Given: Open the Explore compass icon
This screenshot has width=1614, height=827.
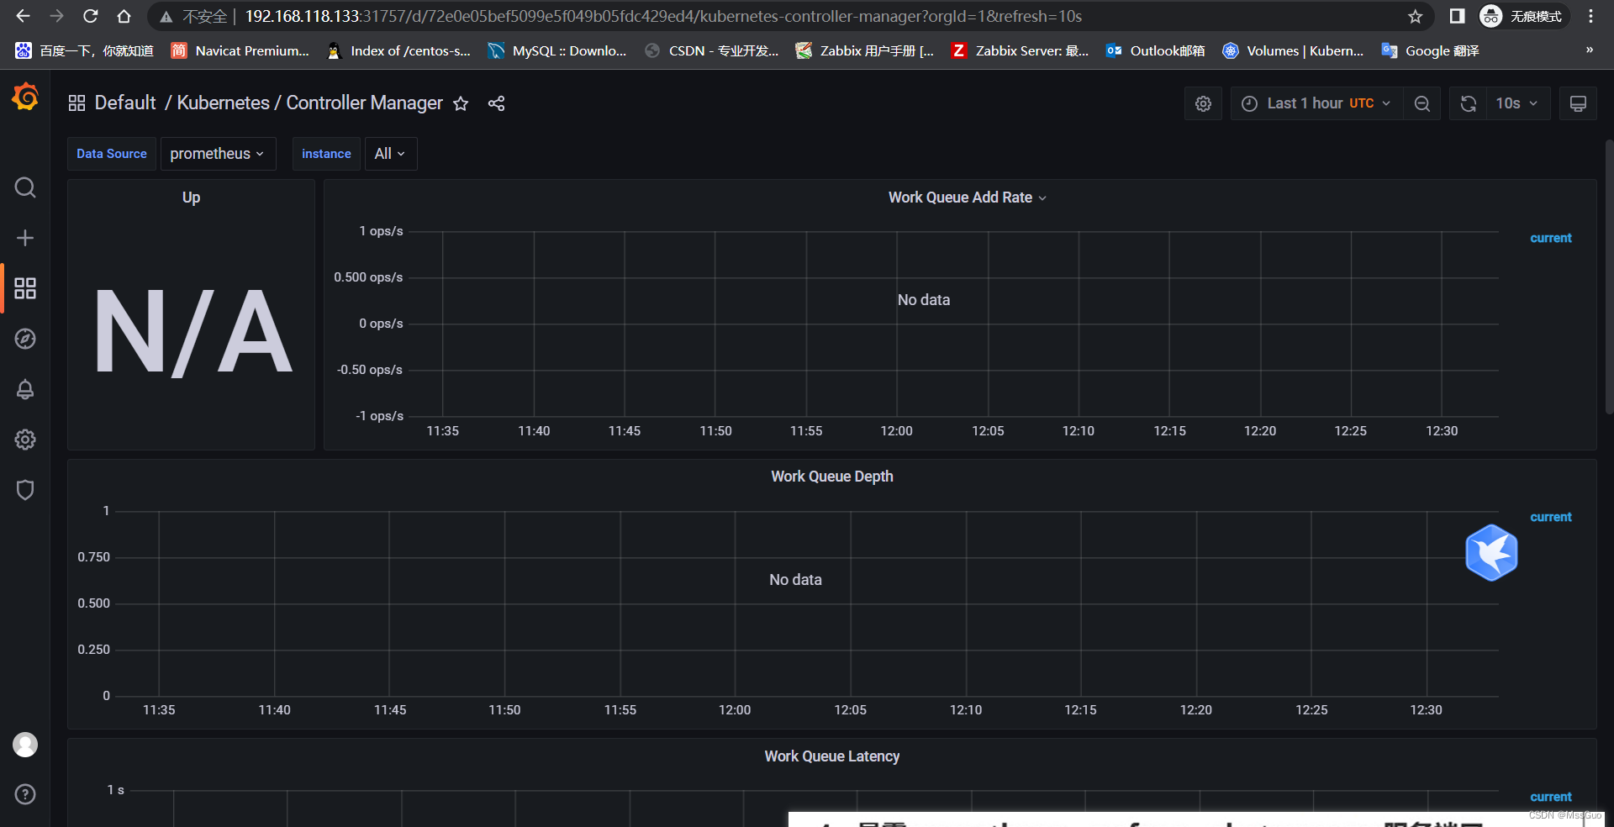Looking at the screenshot, I should pyautogui.click(x=25, y=339).
